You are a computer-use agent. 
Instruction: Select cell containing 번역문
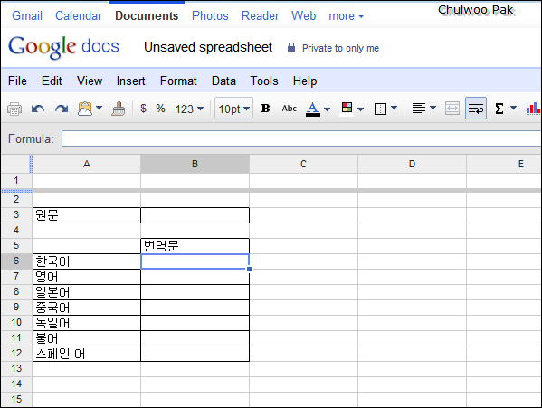195,246
